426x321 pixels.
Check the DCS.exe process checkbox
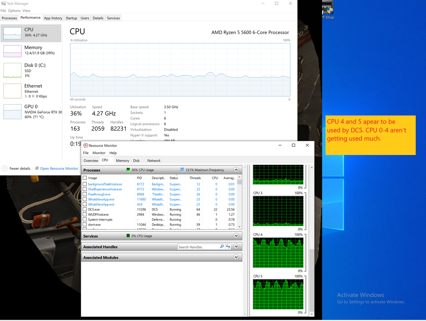coord(85,209)
